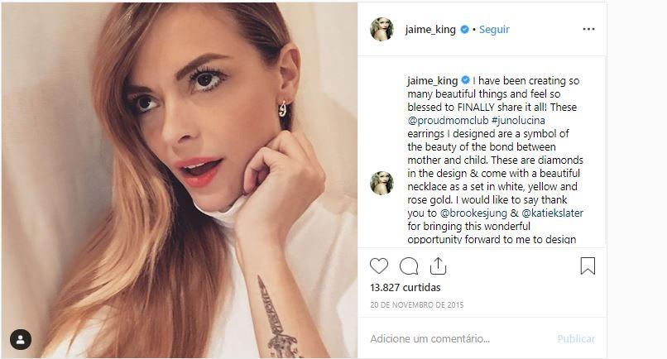The image size is (667, 359).
Task: Open the 20 de novembro de 2015 timestamp
Action: pos(417,304)
